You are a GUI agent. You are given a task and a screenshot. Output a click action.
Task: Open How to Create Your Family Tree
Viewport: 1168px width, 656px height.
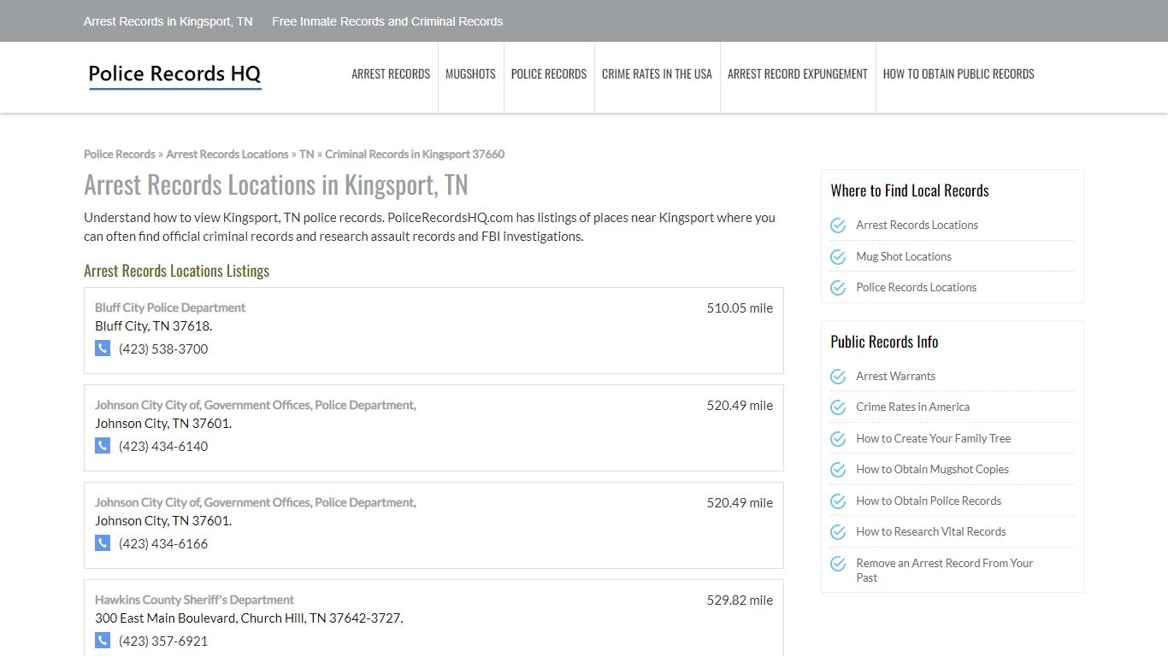click(934, 438)
